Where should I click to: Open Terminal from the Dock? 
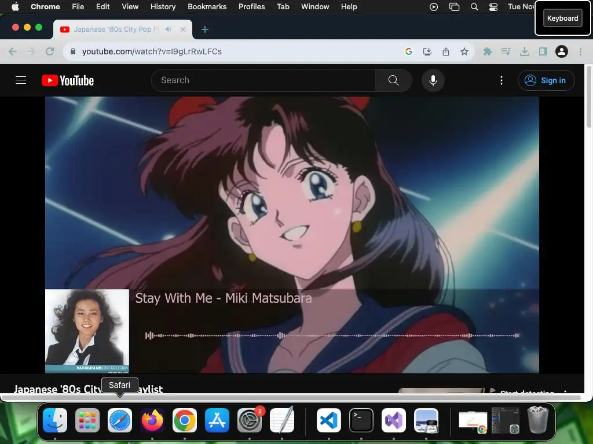click(x=361, y=420)
